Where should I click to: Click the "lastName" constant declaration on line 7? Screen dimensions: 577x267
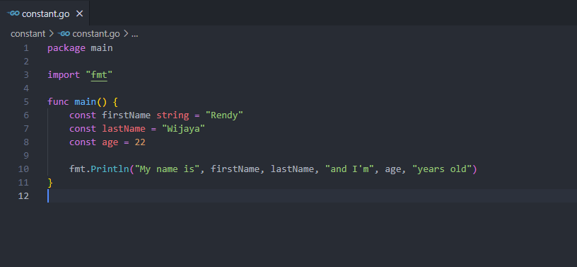pos(124,129)
